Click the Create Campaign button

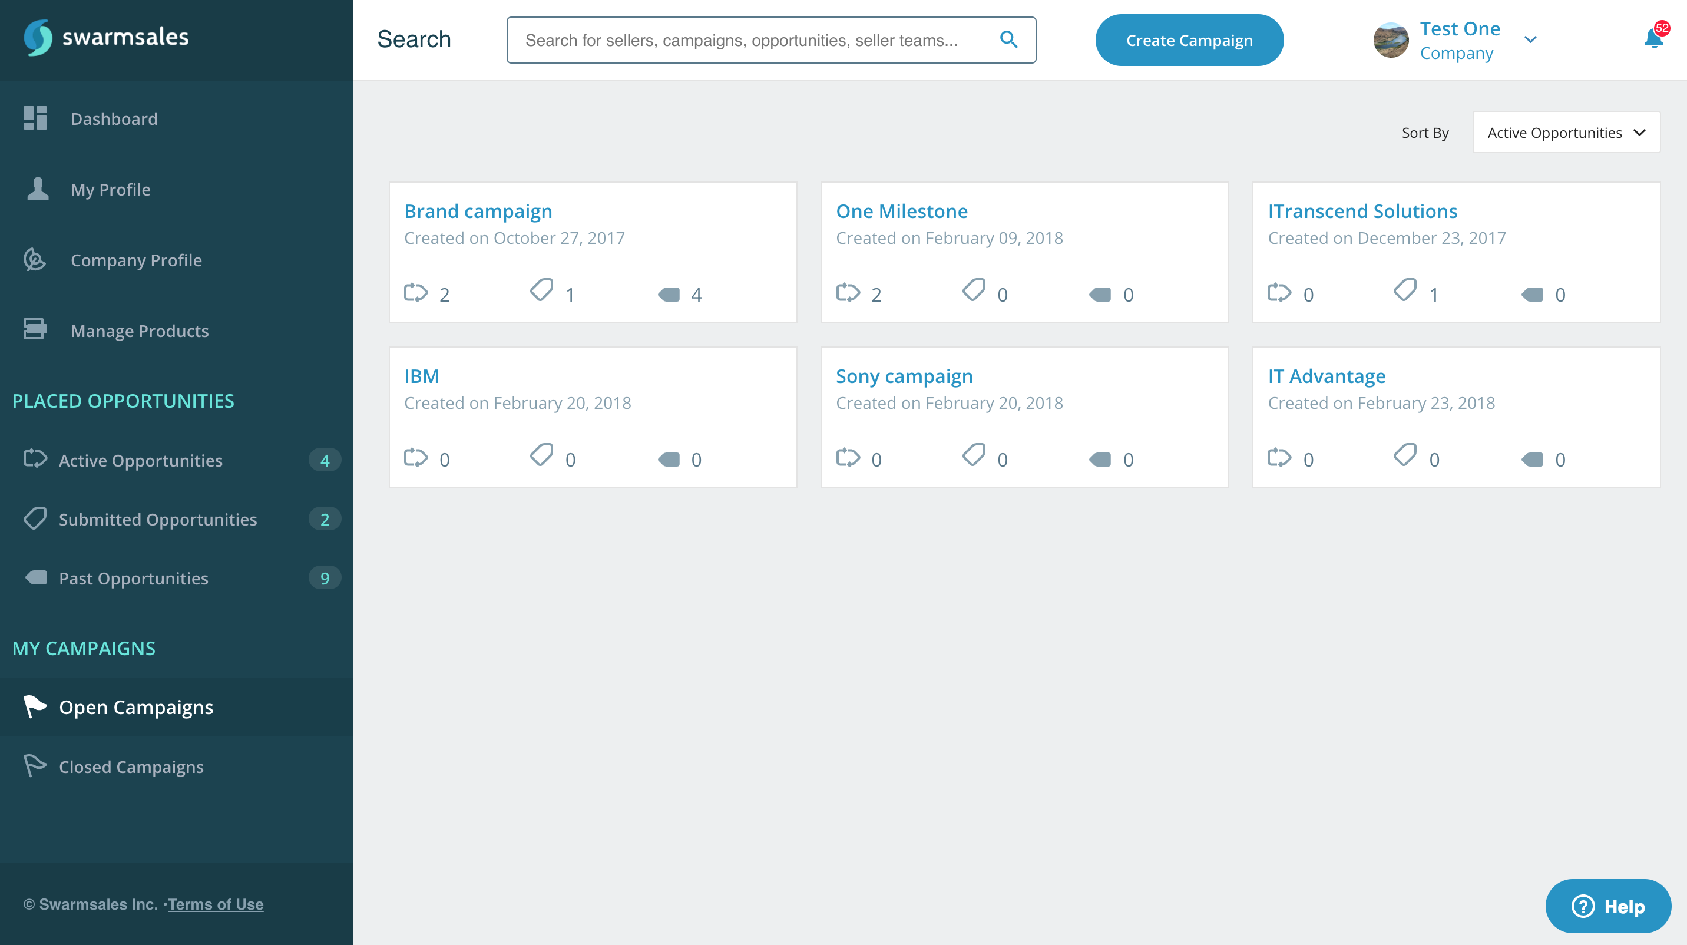click(1189, 40)
